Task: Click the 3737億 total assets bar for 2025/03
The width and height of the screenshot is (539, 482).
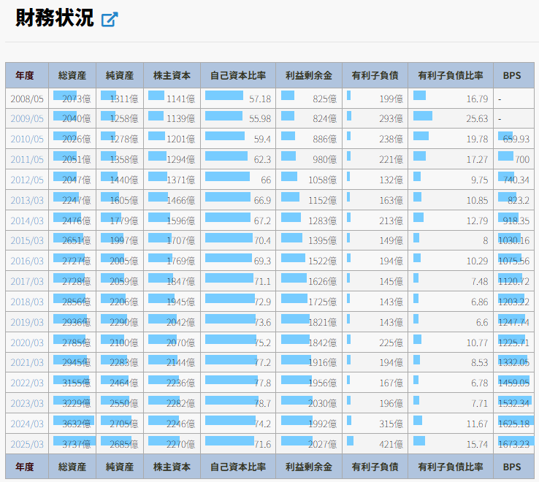Action: point(72,444)
